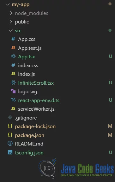Screen dimensions: 115x182
Task: Open the package.json file
Action: pos(30,135)
